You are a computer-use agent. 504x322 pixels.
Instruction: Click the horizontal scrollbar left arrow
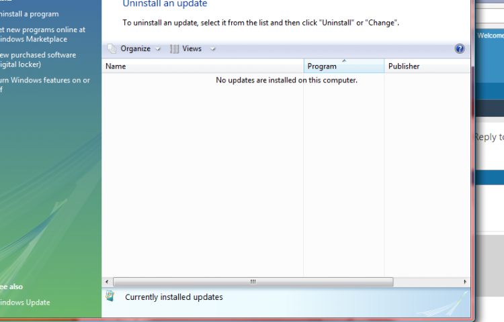coord(108,282)
